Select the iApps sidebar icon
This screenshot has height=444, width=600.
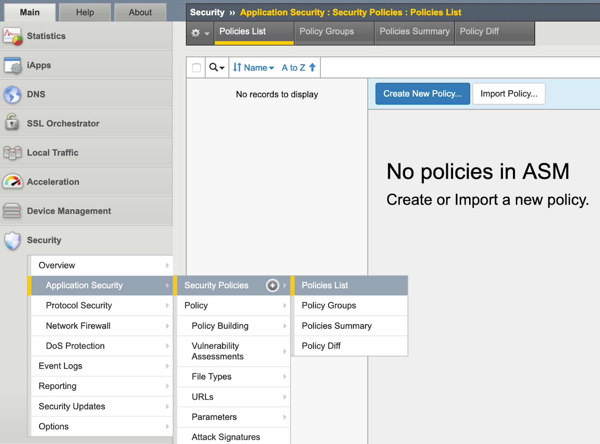[x=12, y=65]
